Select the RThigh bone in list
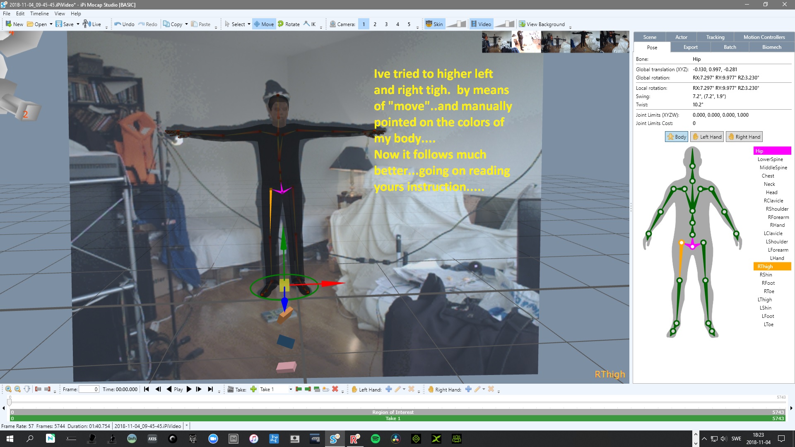This screenshot has width=795, height=447. [x=772, y=267]
